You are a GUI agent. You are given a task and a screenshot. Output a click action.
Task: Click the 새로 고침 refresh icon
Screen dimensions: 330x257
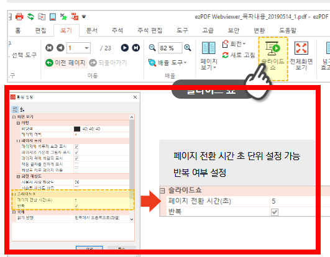[226, 55]
